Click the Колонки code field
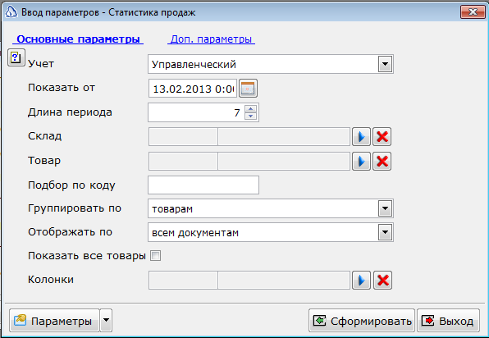The image size is (489, 338). click(183, 281)
